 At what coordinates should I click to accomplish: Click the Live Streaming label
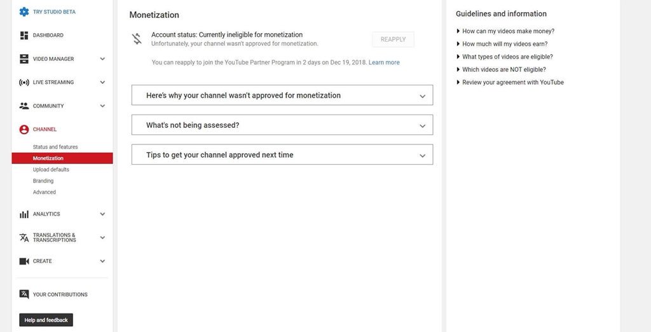click(53, 82)
